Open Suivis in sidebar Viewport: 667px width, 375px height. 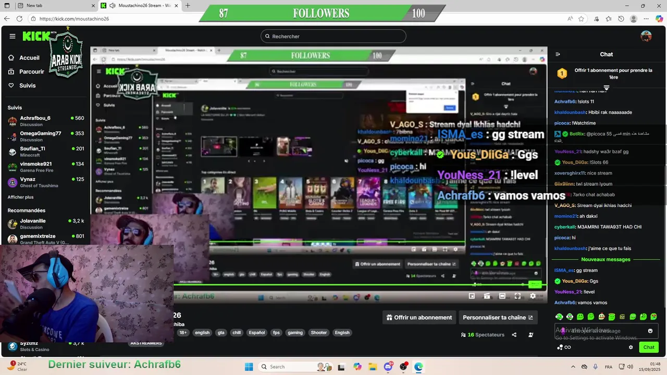22,85
